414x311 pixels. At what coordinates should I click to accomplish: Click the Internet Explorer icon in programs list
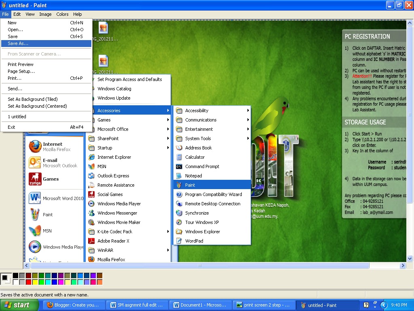(91, 157)
